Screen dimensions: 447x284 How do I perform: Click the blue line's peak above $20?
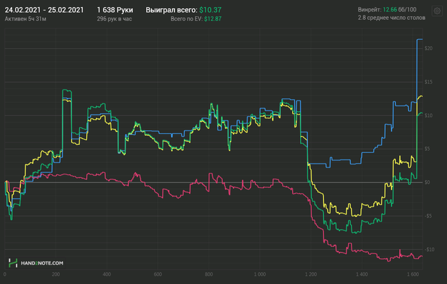[x=420, y=40]
